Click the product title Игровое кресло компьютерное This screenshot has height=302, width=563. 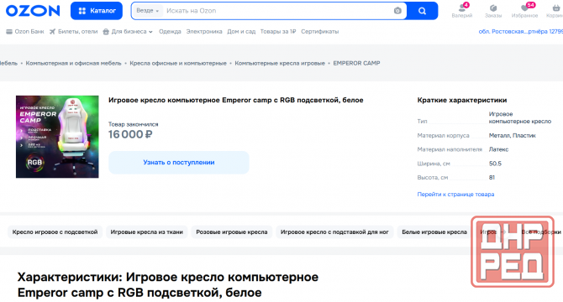235,100
